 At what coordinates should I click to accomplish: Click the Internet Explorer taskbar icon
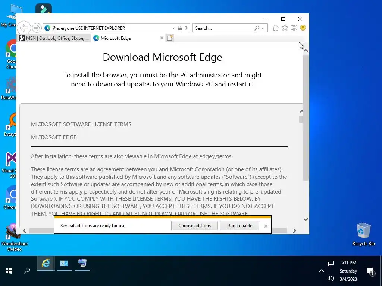pos(46,263)
